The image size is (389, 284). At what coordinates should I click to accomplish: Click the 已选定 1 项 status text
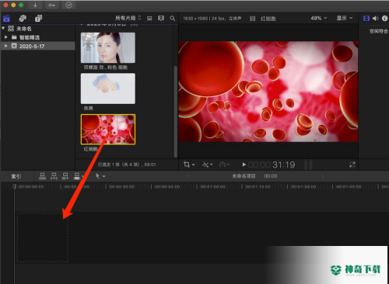coord(127,165)
